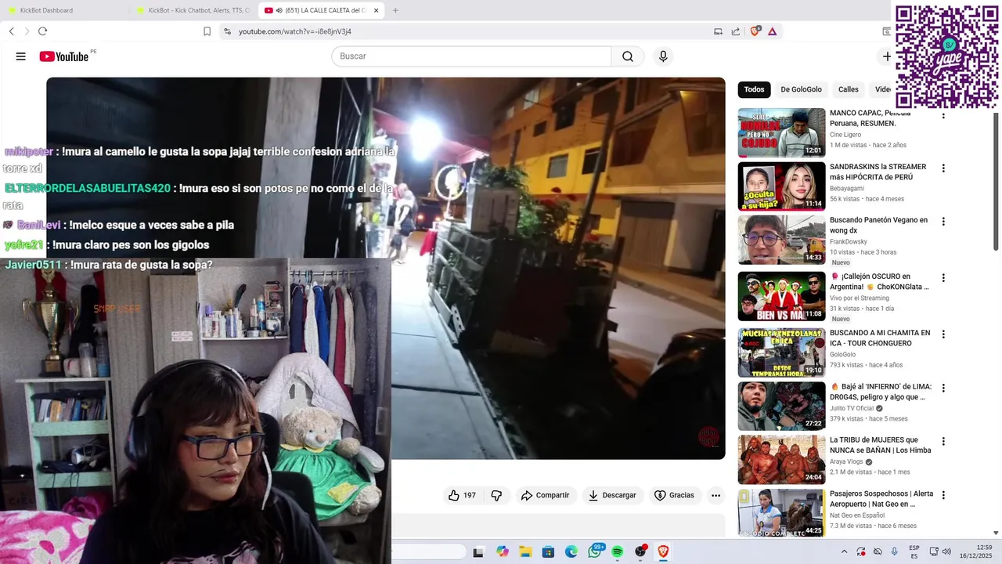Open Pasajeros Sospechosos Nat Geo video
Screen dimensions: 1002x564
[x=781, y=513]
